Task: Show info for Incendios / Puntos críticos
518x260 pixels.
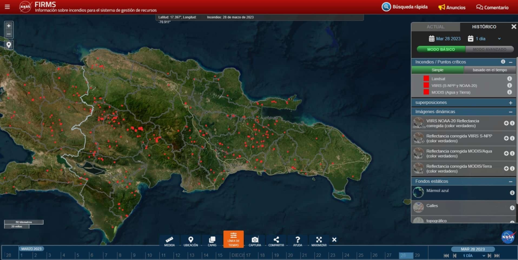Action: pyautogui.click(x=503, y=62)
